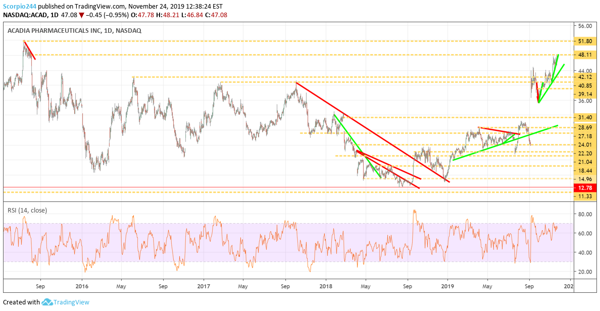
Task: Click the 36.00 axis value
Action: [585, 100]
